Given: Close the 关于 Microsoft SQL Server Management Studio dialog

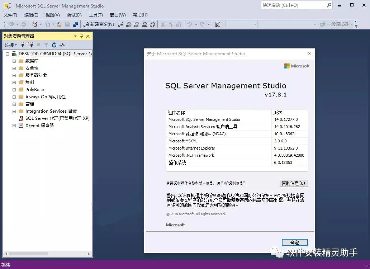Looking at the screenshot, I should (x=309, y=53).
